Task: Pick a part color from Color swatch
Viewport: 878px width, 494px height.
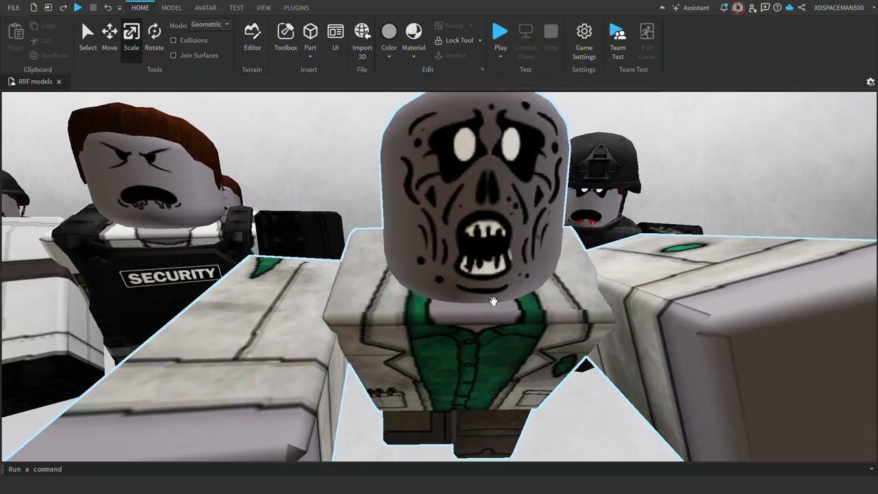Action: pyautogui.click(x=389, y=32)
